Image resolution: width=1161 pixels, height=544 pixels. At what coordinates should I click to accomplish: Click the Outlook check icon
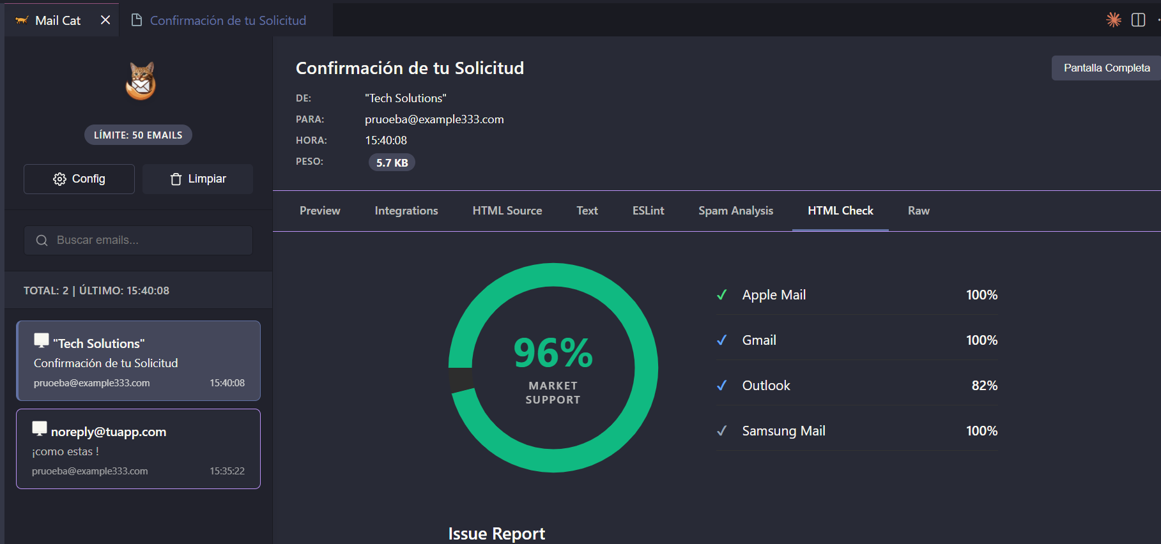click(x=722, y=386)
